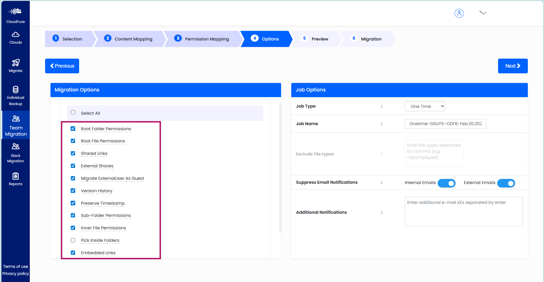544x282 pixels.
Task: Open Reports from the sidebar
Action: [15, 178]
